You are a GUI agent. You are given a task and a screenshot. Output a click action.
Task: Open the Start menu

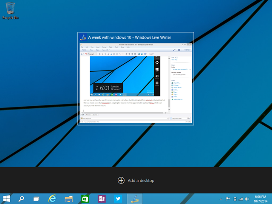7,198
